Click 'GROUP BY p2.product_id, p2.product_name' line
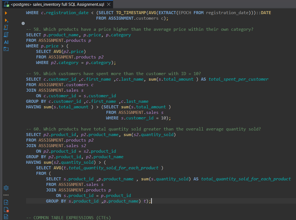This screenshot has width=296, height=220. point(75,157)
